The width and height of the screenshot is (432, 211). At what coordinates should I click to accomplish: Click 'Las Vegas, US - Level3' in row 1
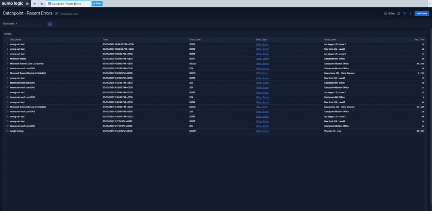pyautogui.click(x=335, y=44)
